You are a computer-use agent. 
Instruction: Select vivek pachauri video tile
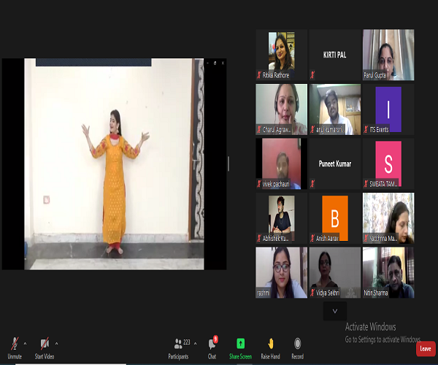point(281,164)
